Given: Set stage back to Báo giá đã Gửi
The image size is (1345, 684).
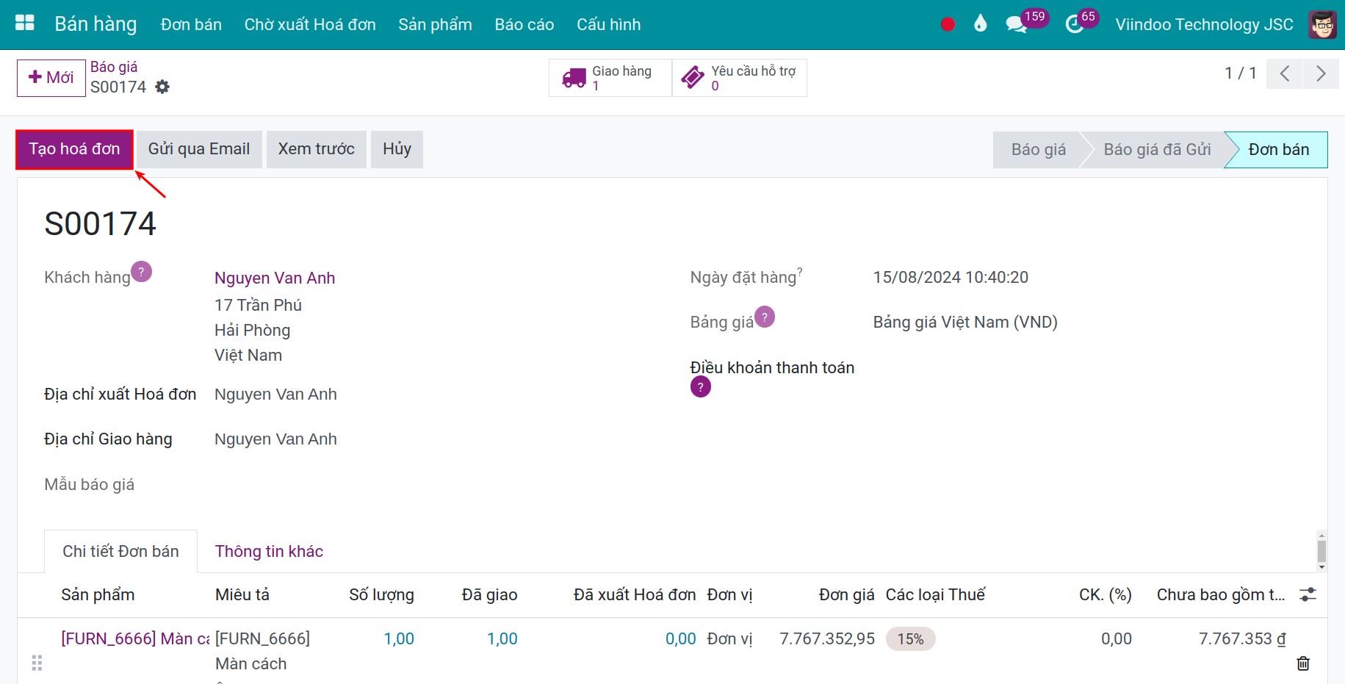Looking at the screenshot, I should pyautogui.click(x=1158, y=149).
